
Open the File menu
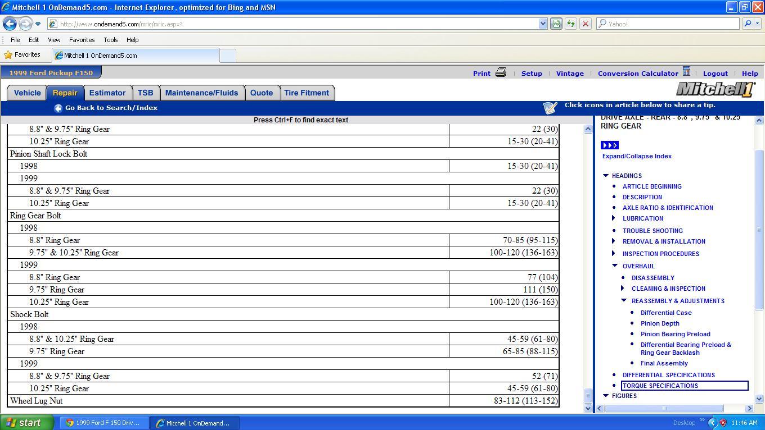pyautogui.click(x=15, y=40)
